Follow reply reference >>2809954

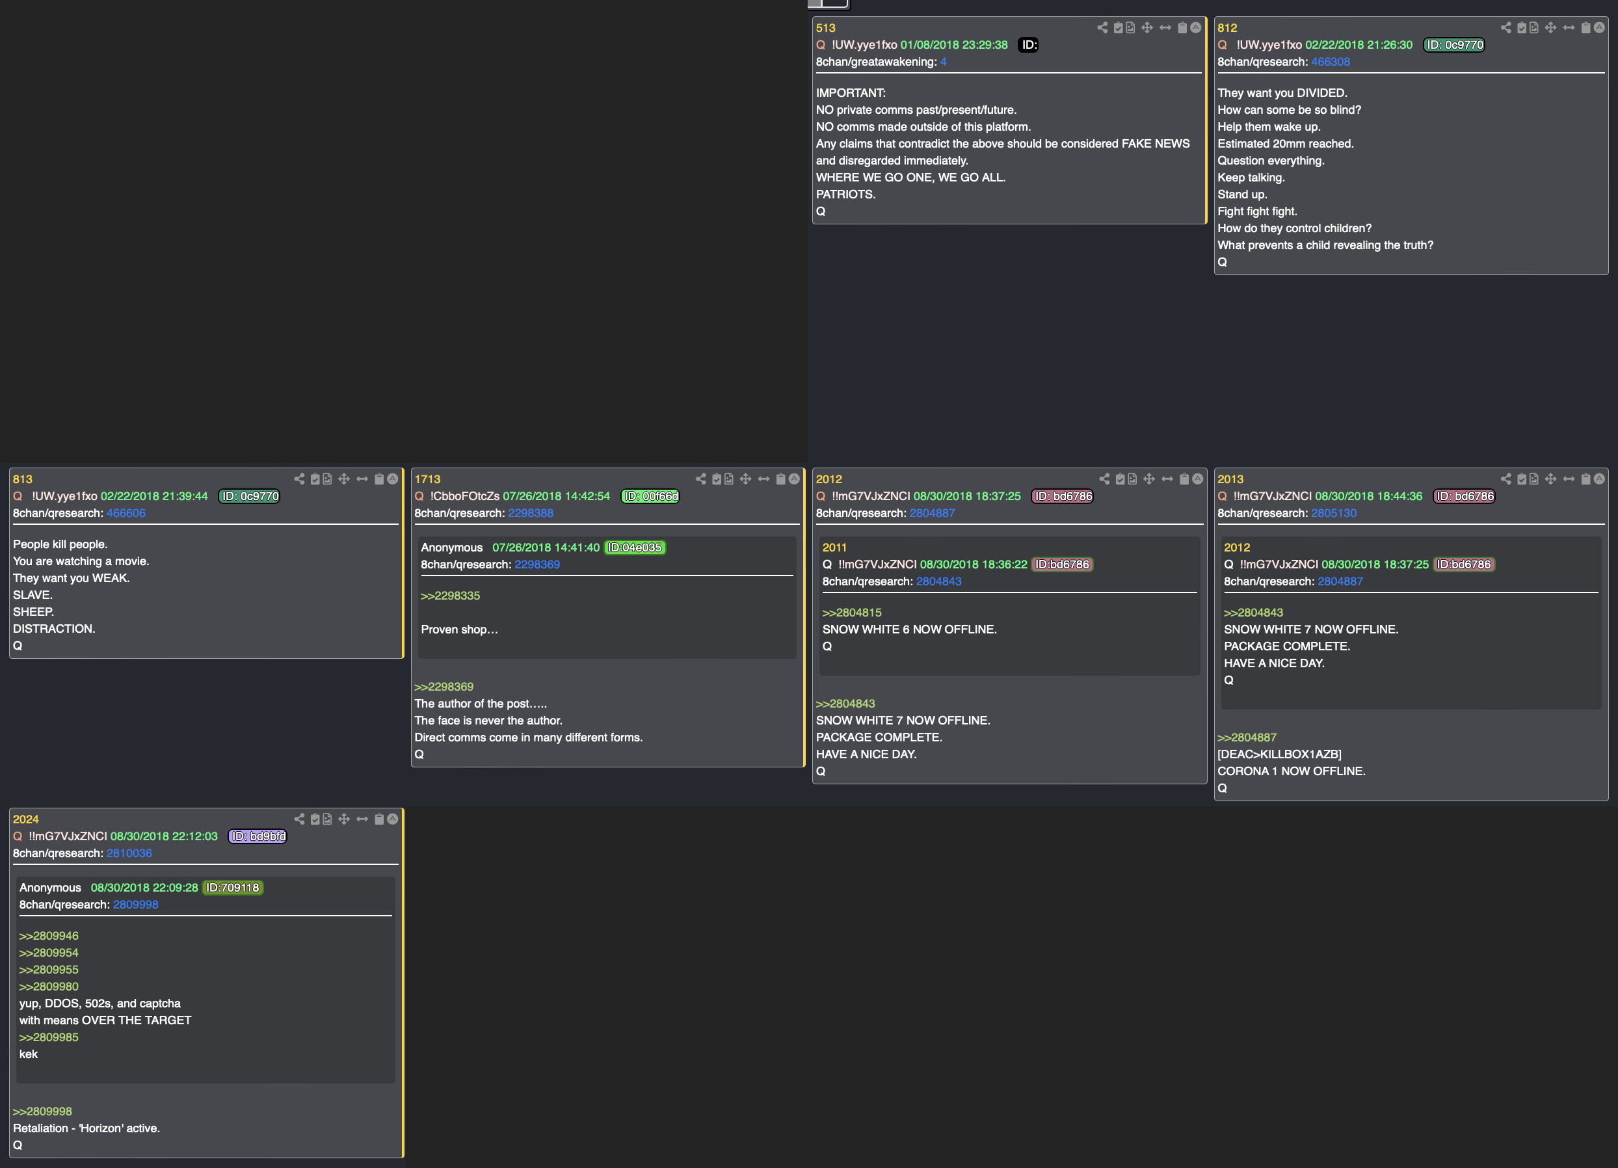pyautogui.click(x=49, y=953)
